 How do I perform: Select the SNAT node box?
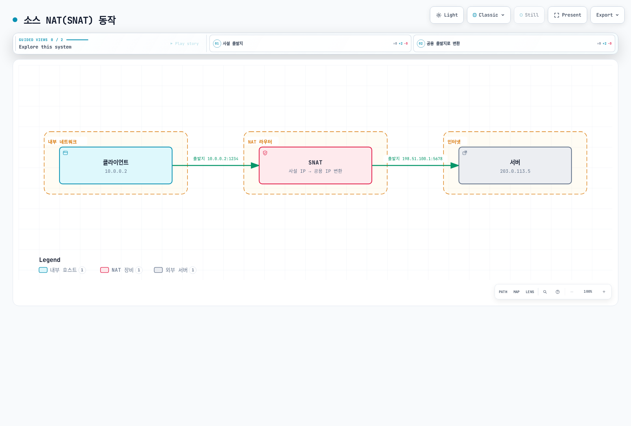(315, 166)
